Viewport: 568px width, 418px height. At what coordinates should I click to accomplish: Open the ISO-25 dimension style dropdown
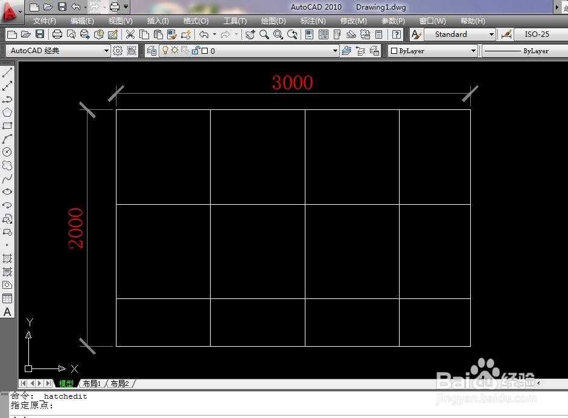541,34
